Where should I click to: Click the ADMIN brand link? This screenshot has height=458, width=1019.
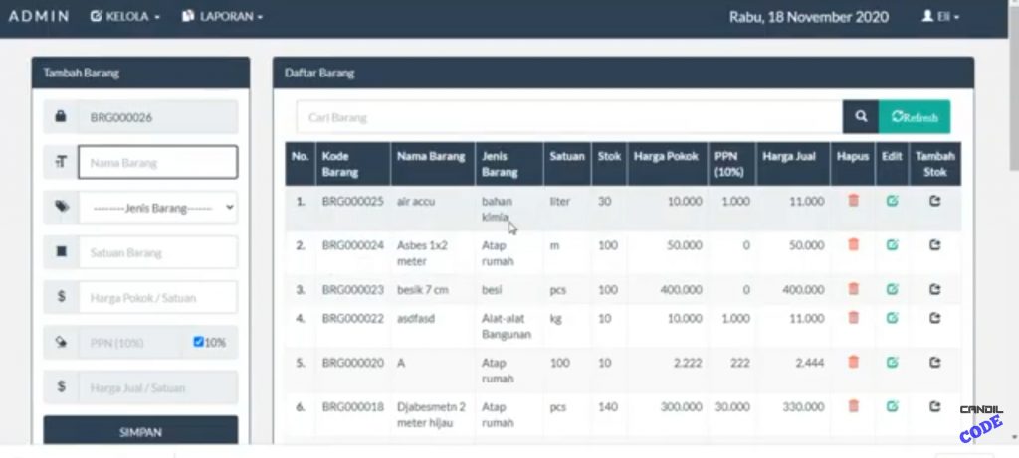(39, 17)
